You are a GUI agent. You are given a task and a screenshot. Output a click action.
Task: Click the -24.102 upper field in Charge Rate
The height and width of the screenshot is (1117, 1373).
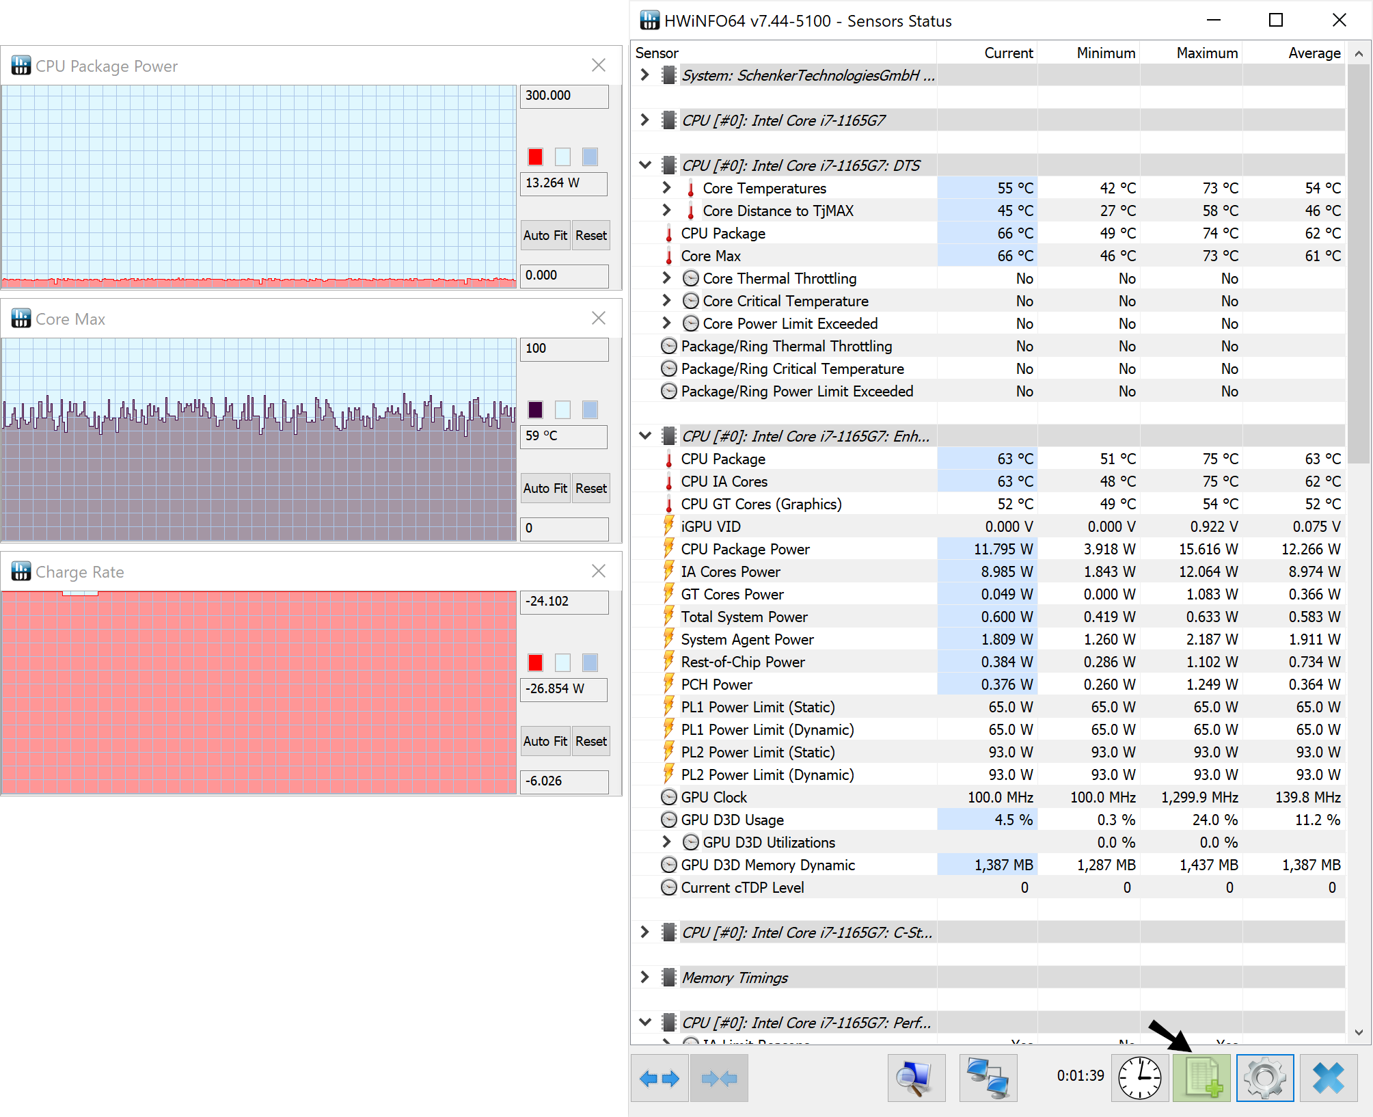point(564,602)
